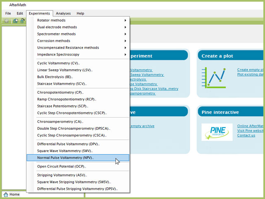Click the Home tab house icon
265x199 pixels.
tap(6, 194)
